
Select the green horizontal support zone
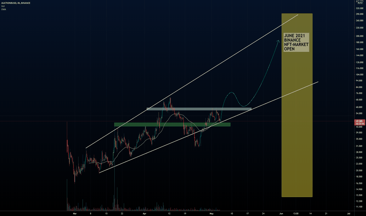172,124
